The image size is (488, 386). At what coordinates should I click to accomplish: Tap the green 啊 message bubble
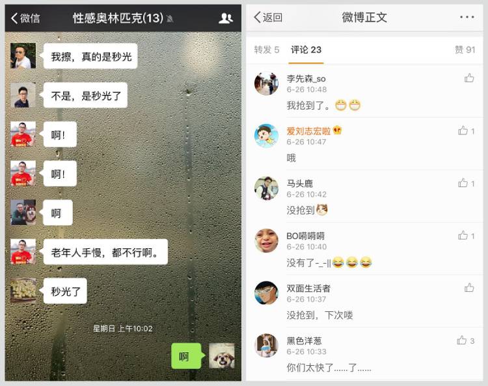pos(187,356)
